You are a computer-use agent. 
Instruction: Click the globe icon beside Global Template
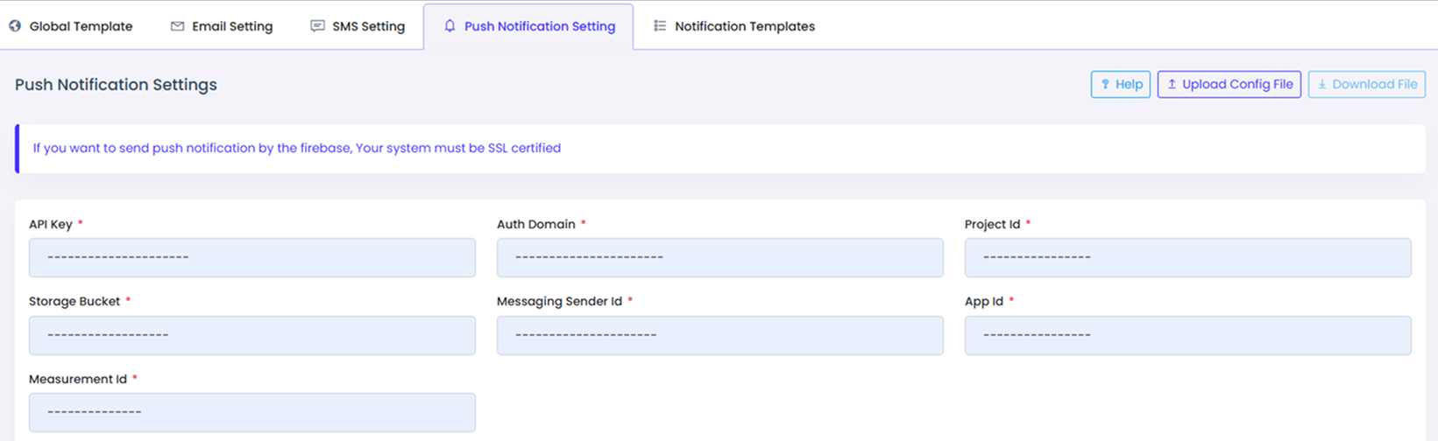(x=15, y=26)
